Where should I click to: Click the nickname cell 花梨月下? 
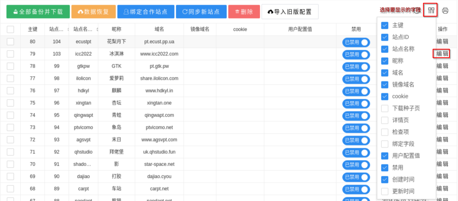pos(116,42)
